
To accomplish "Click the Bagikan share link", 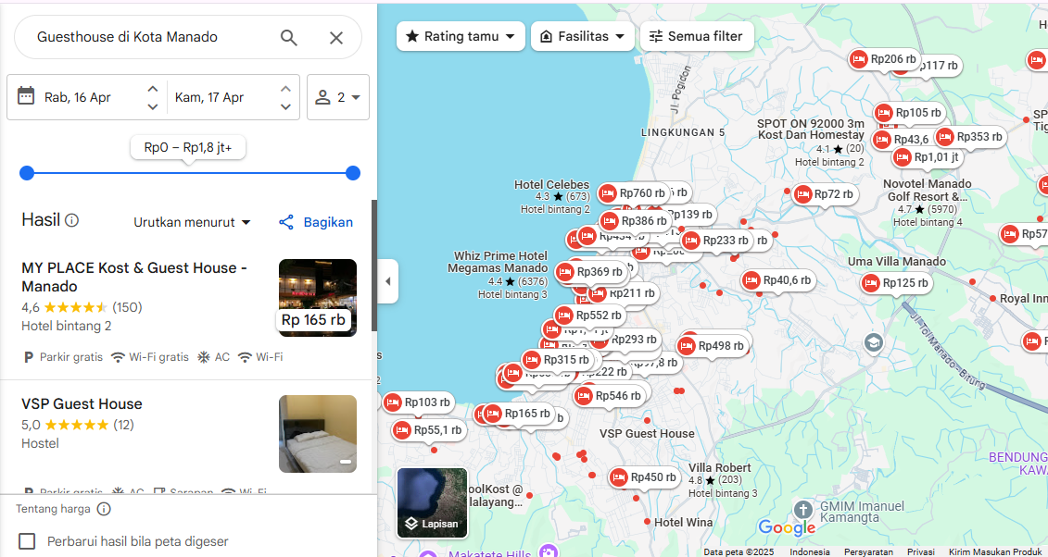I will 315,222.
